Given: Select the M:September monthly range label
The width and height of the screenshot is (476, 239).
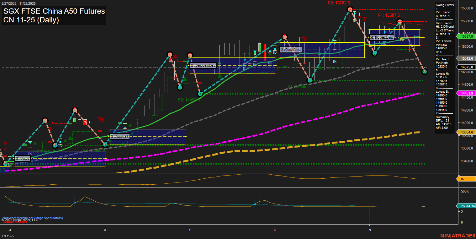Looking at the screenshot, I should pos(203,65).
